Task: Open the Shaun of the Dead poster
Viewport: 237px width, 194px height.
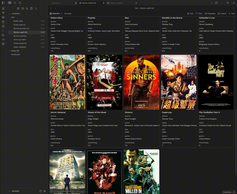Action: coord(105,82)
